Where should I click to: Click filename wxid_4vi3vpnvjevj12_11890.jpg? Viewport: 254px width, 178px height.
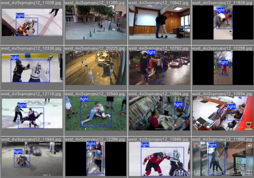(222, 139)
